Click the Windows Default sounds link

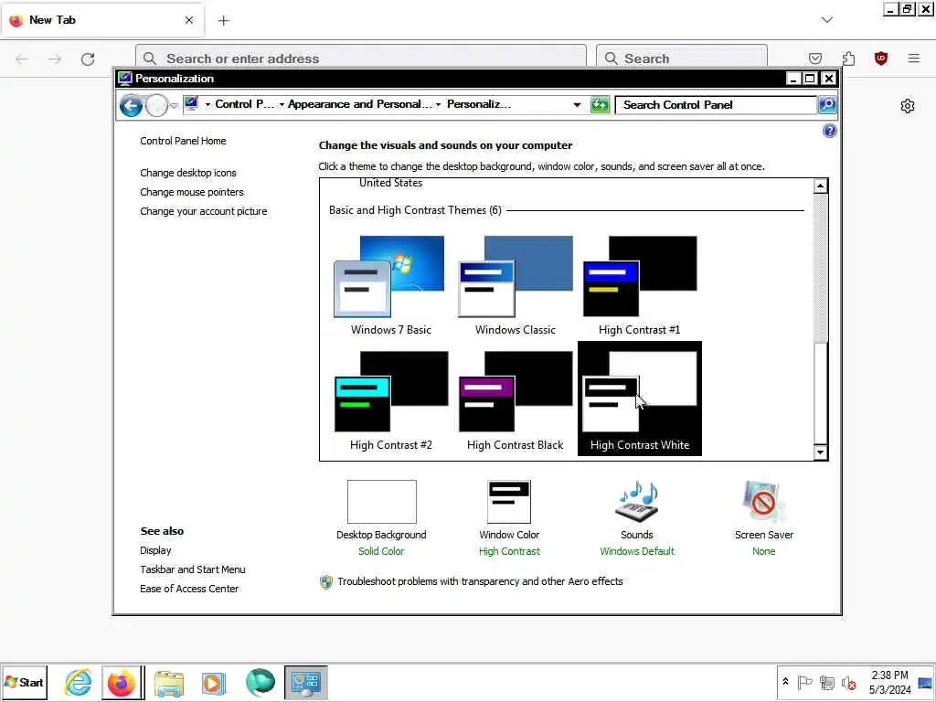click(x=637, y=551)
